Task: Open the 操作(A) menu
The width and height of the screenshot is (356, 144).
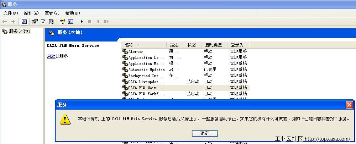Action: [31, 13]
